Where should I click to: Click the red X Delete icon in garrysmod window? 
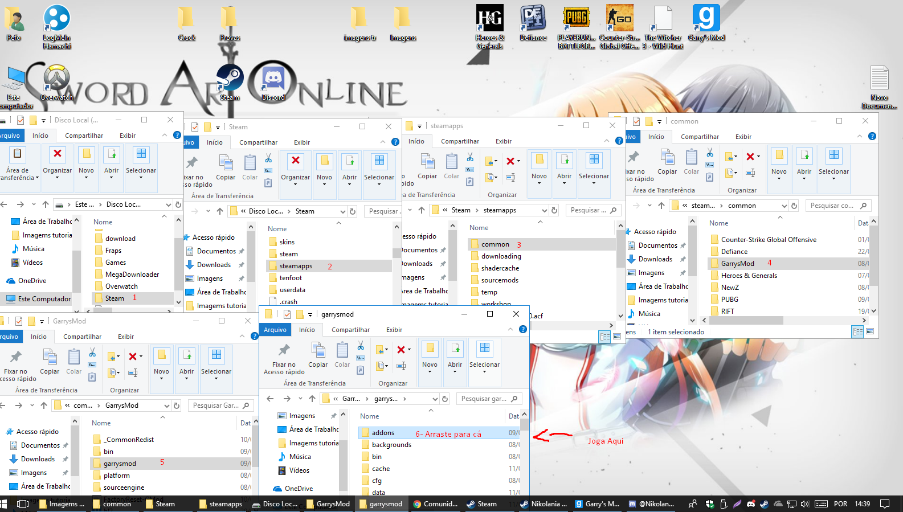coord(401,350)
